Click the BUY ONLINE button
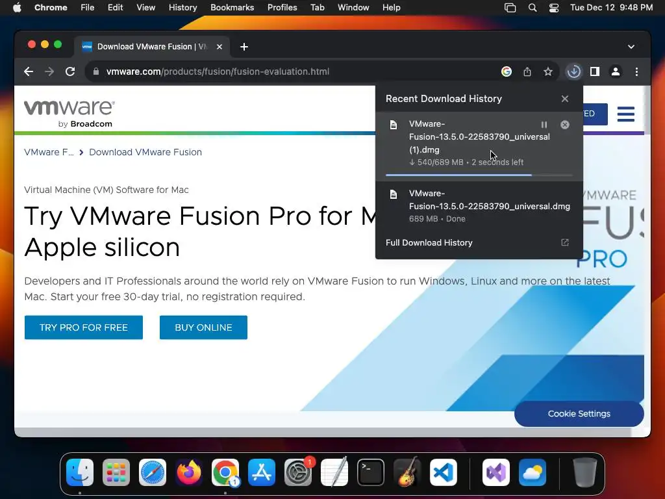Image resolution: width=665 pixels, height=499 pixels. coord(203,327)
